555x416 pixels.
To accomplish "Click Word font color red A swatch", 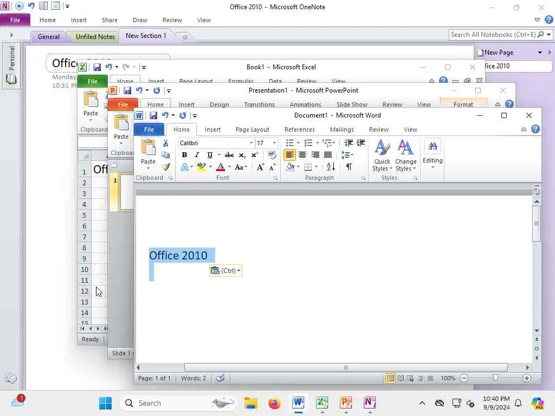I will click(x=221, y=167).
